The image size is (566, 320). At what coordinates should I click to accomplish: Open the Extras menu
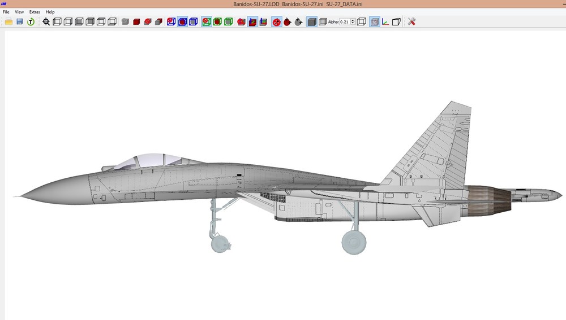(35, 12)
